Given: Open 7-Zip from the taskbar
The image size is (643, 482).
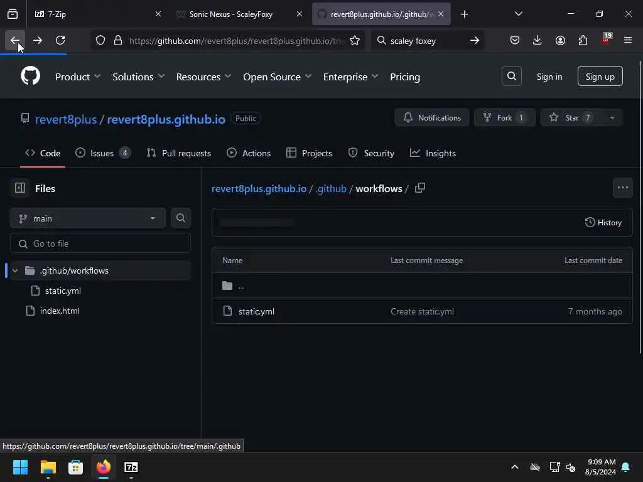Looking at the screenshot, I should [131, 467].
